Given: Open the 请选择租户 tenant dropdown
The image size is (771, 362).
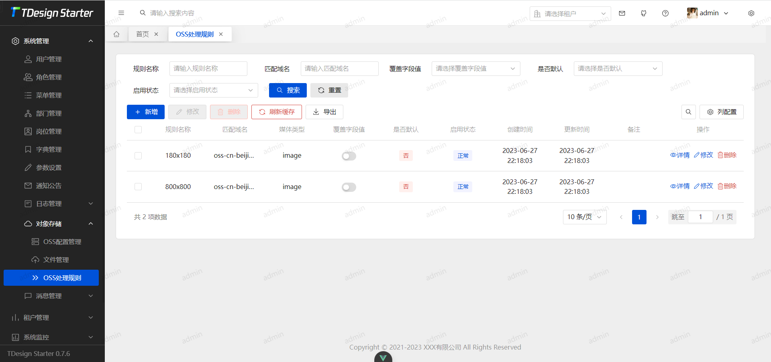Looking at the screenshot, I should (x=570, y=13).
